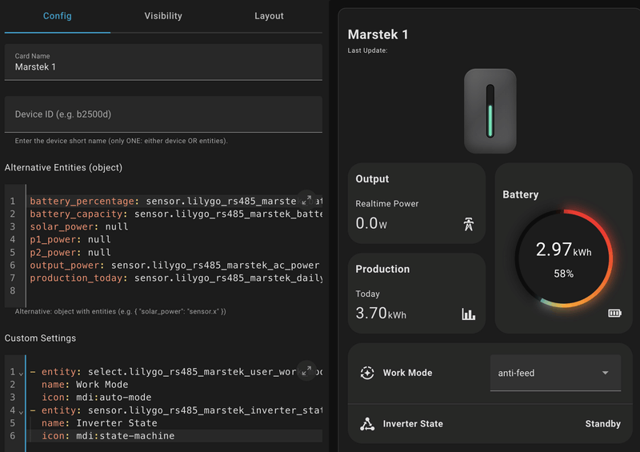Click the Last Update label
The width and height of the screenshot is (640, 452).
367,50
